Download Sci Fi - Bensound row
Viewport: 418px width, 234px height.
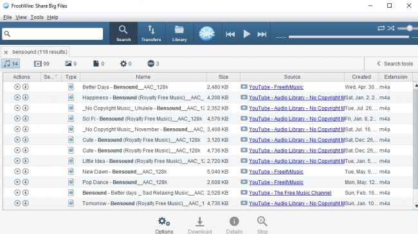(26, 119)
